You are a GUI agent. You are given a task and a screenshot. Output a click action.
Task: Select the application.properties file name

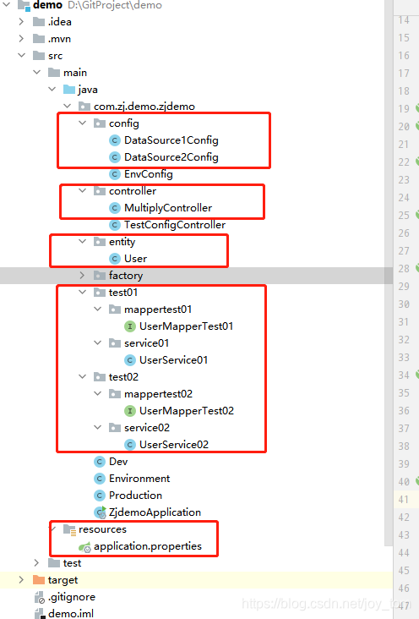(148, 546)
